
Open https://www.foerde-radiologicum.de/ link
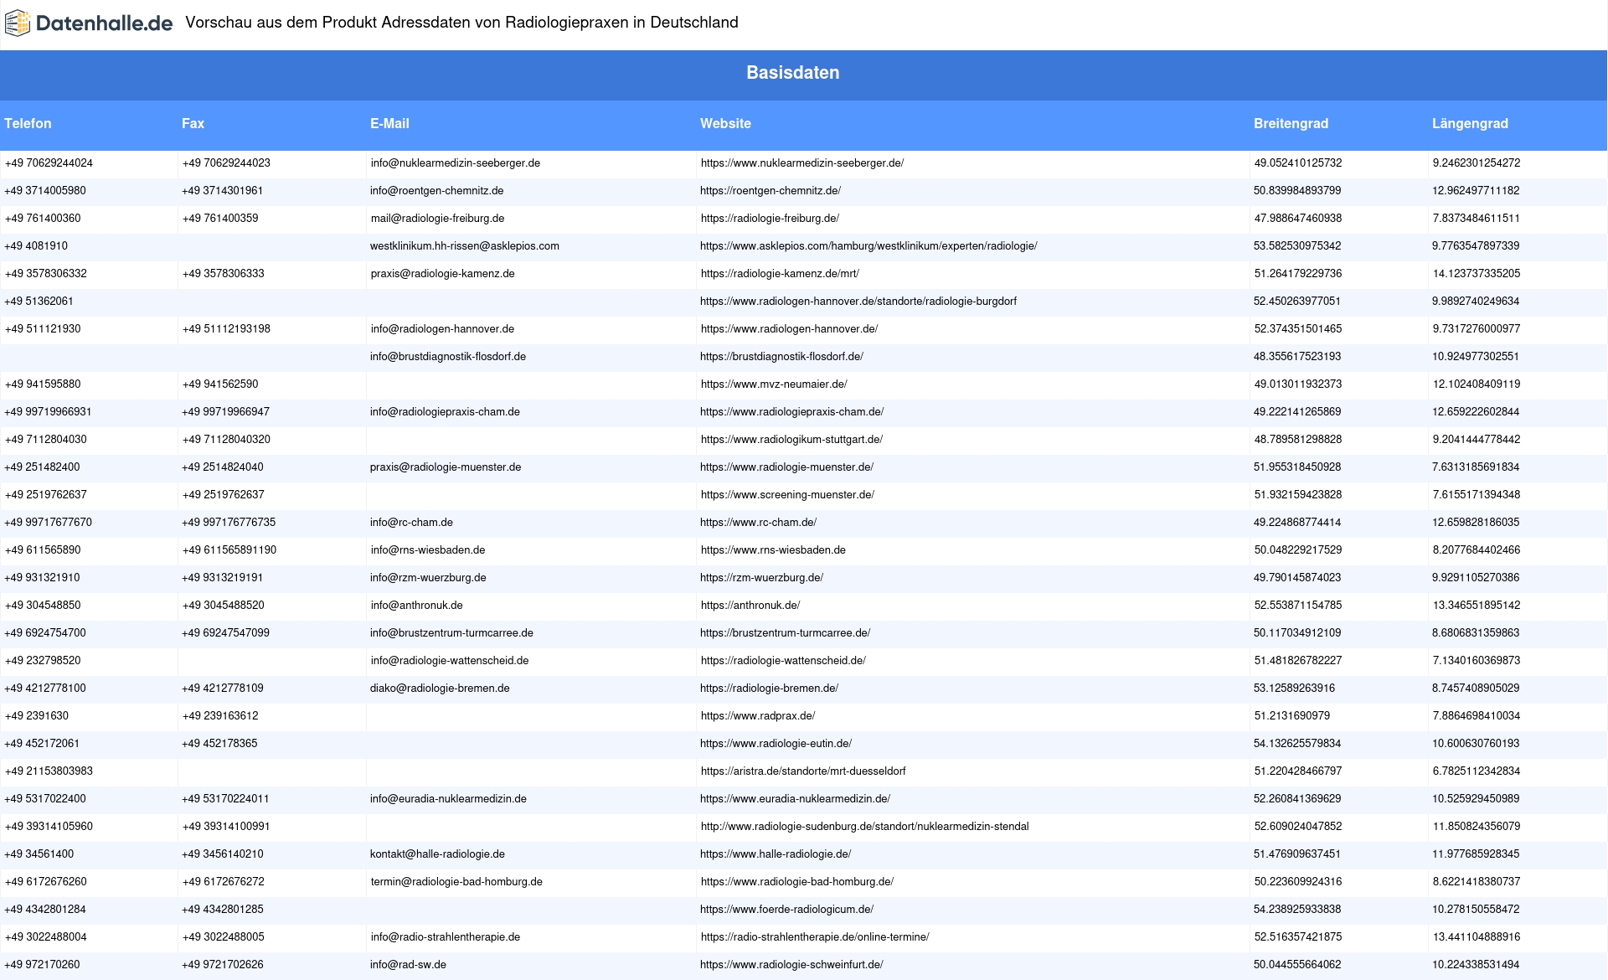786,910
